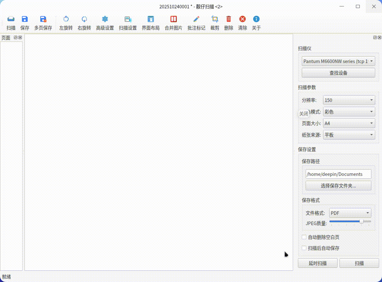Rotate left with 左旋转 icon
The image size is (382, 282).
tap(66, 19)
